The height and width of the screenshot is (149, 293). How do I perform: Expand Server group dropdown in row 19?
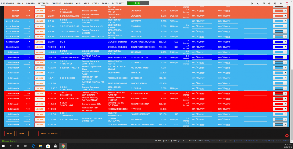(12, 16)
